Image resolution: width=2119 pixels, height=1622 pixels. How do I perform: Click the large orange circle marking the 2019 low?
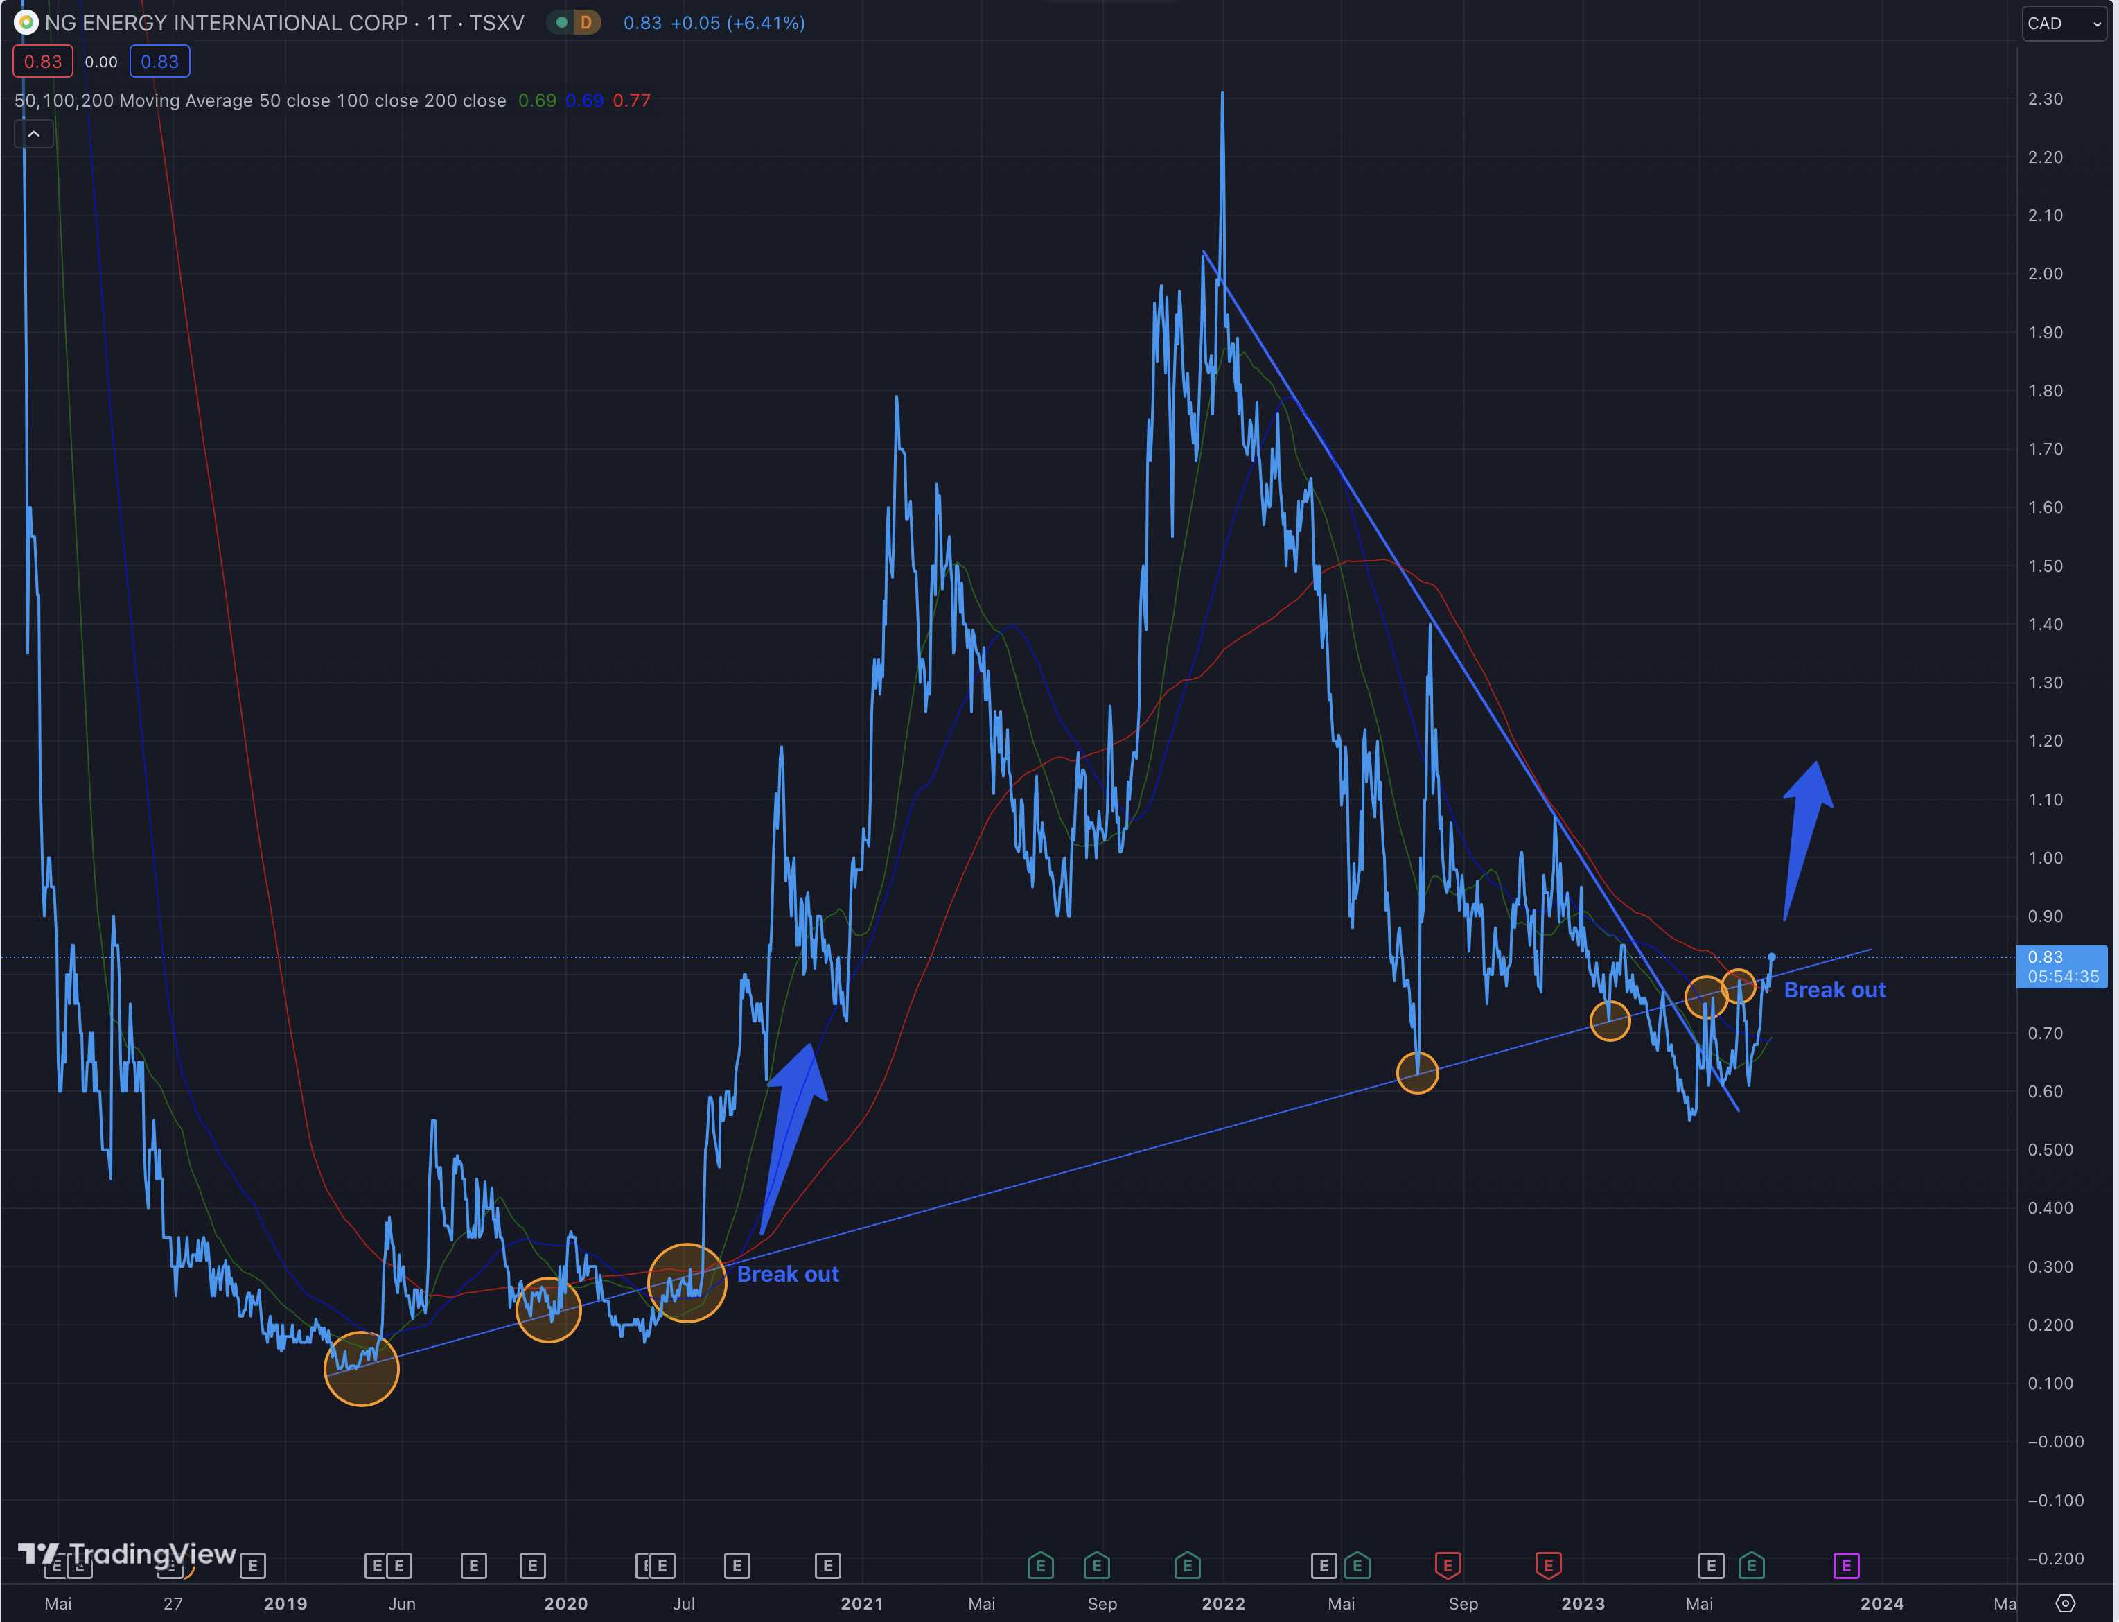(361, 1368)
